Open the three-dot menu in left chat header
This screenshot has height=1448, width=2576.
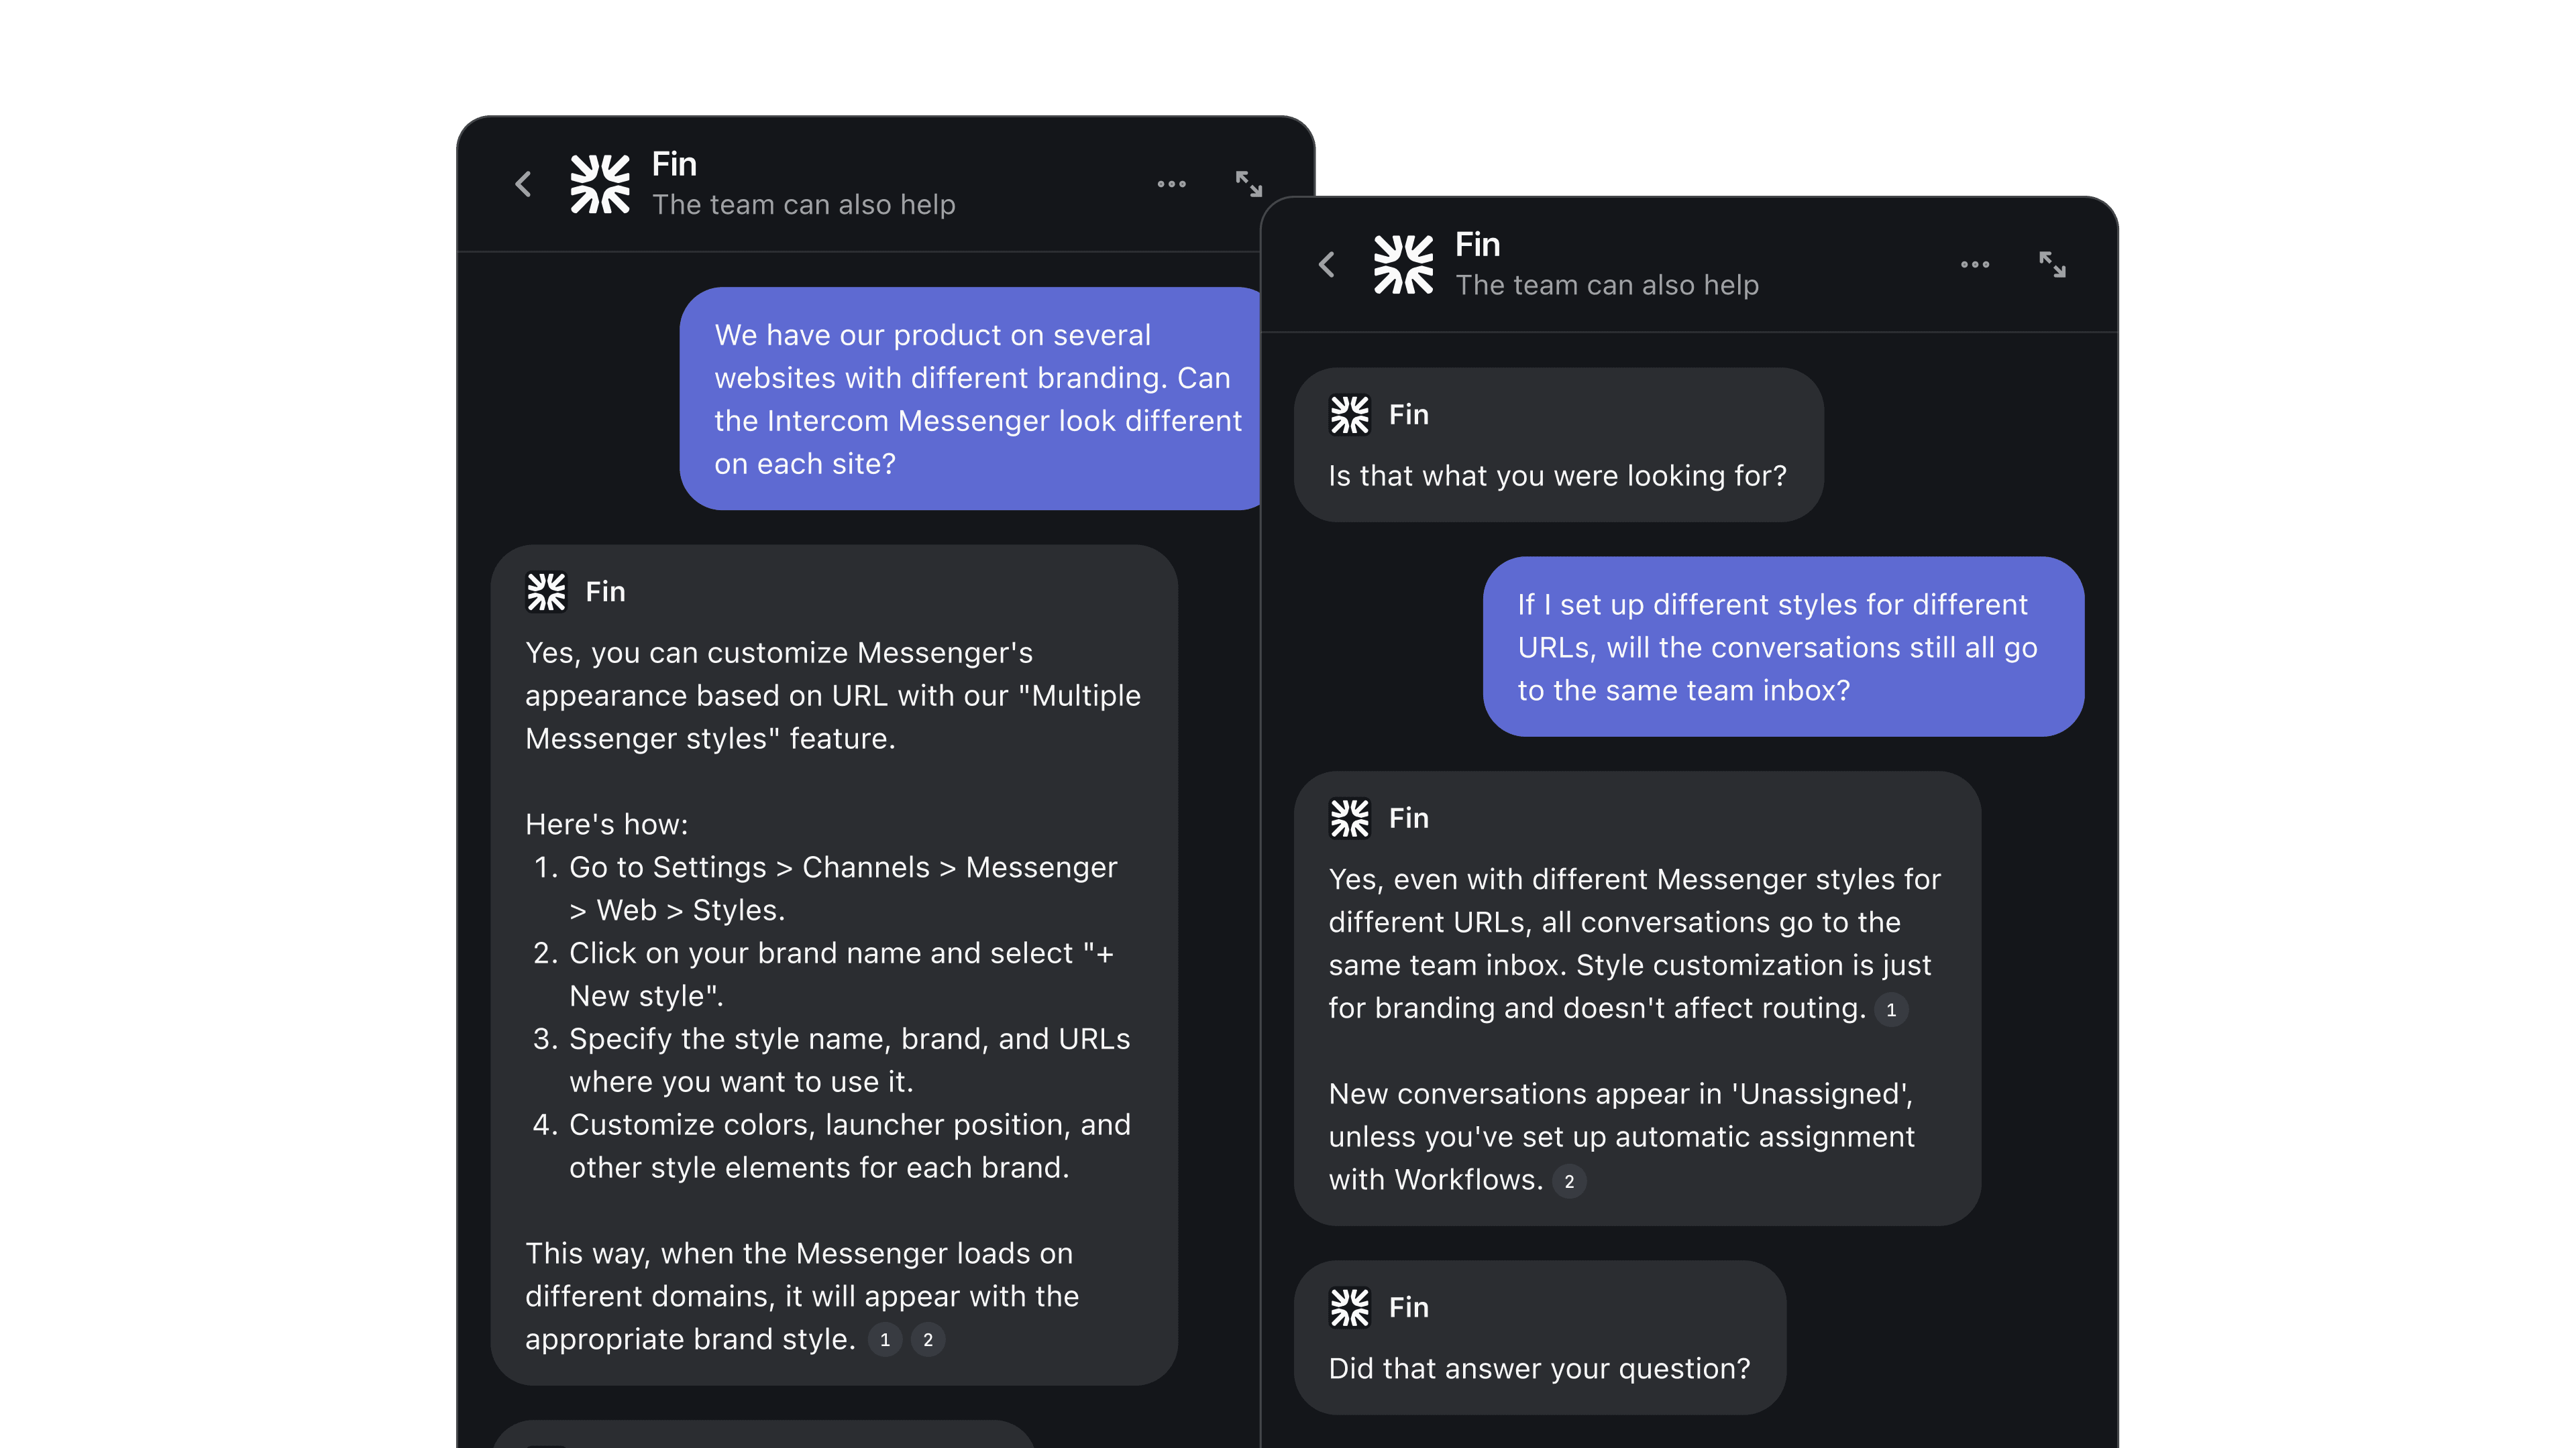1171,184
